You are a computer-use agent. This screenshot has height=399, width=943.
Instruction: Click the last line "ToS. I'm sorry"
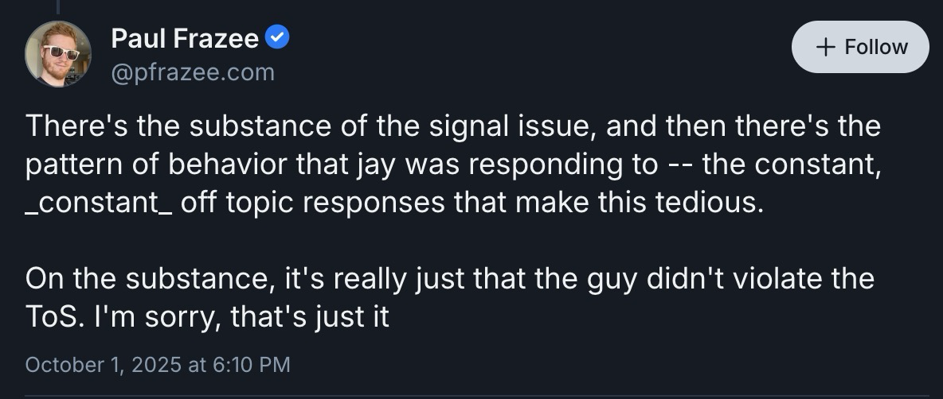pos(207,317)
